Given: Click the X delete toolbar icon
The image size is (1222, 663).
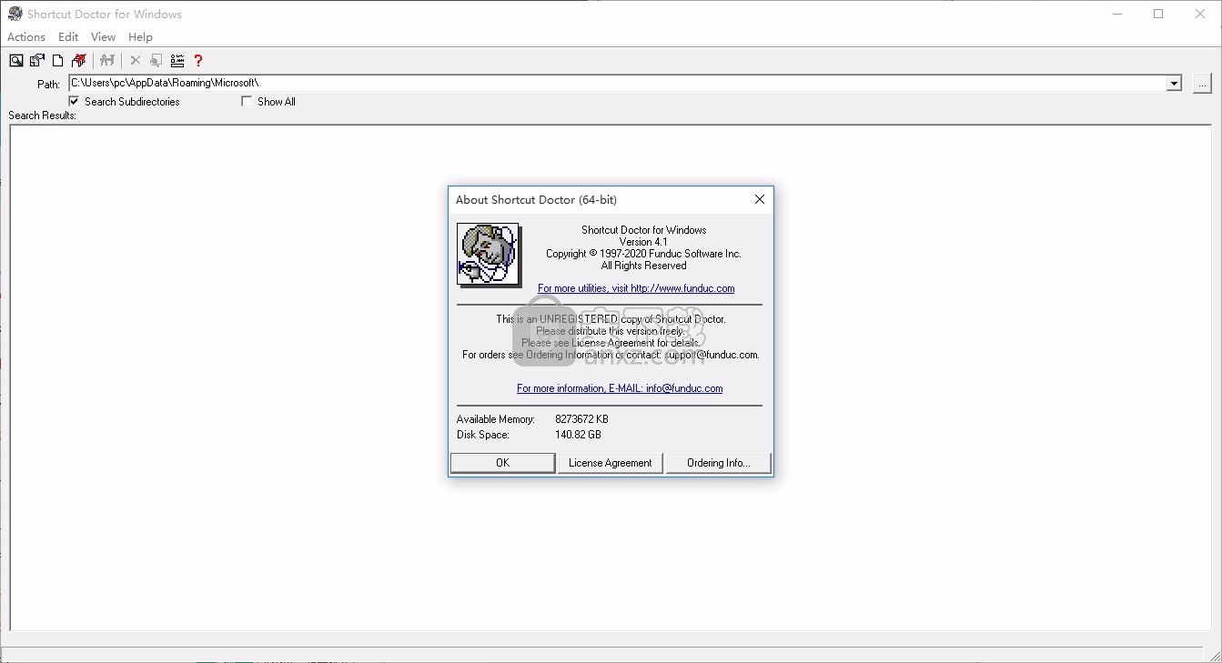Looking at the screenshot, I should click(136, 61).
